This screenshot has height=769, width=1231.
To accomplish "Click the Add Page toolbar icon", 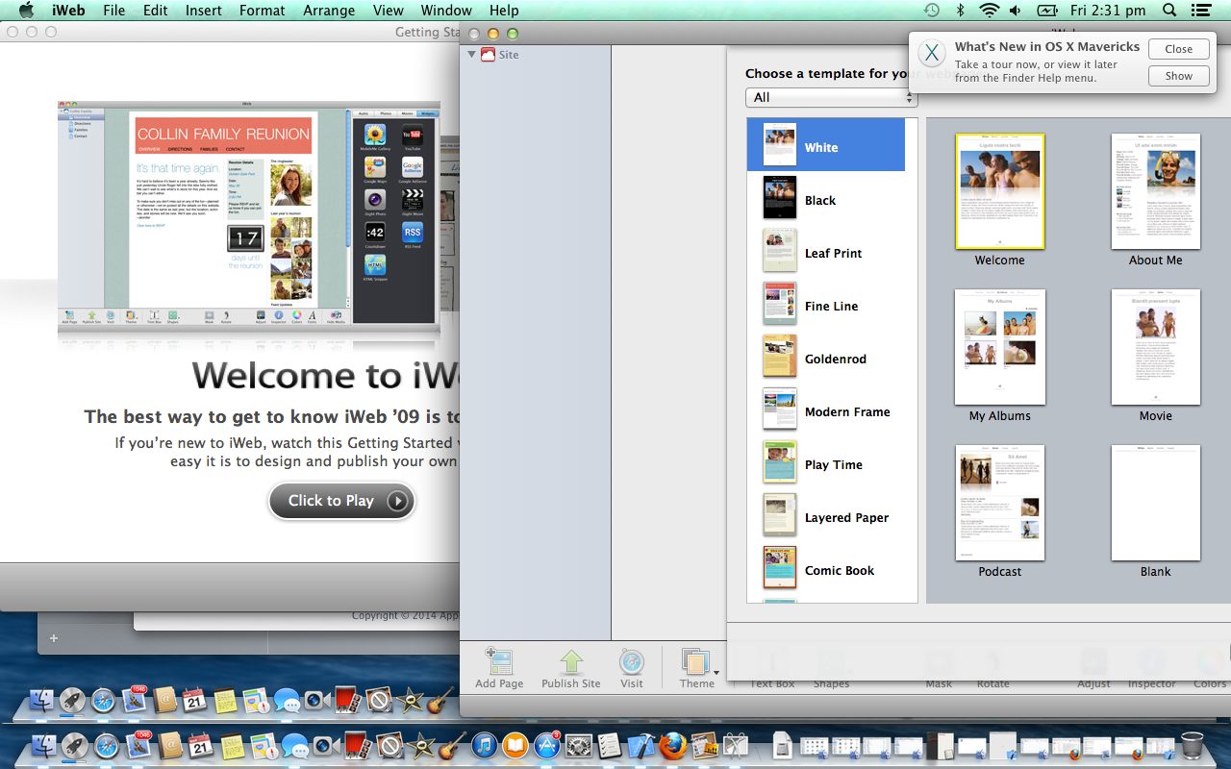I will (499, 661).
